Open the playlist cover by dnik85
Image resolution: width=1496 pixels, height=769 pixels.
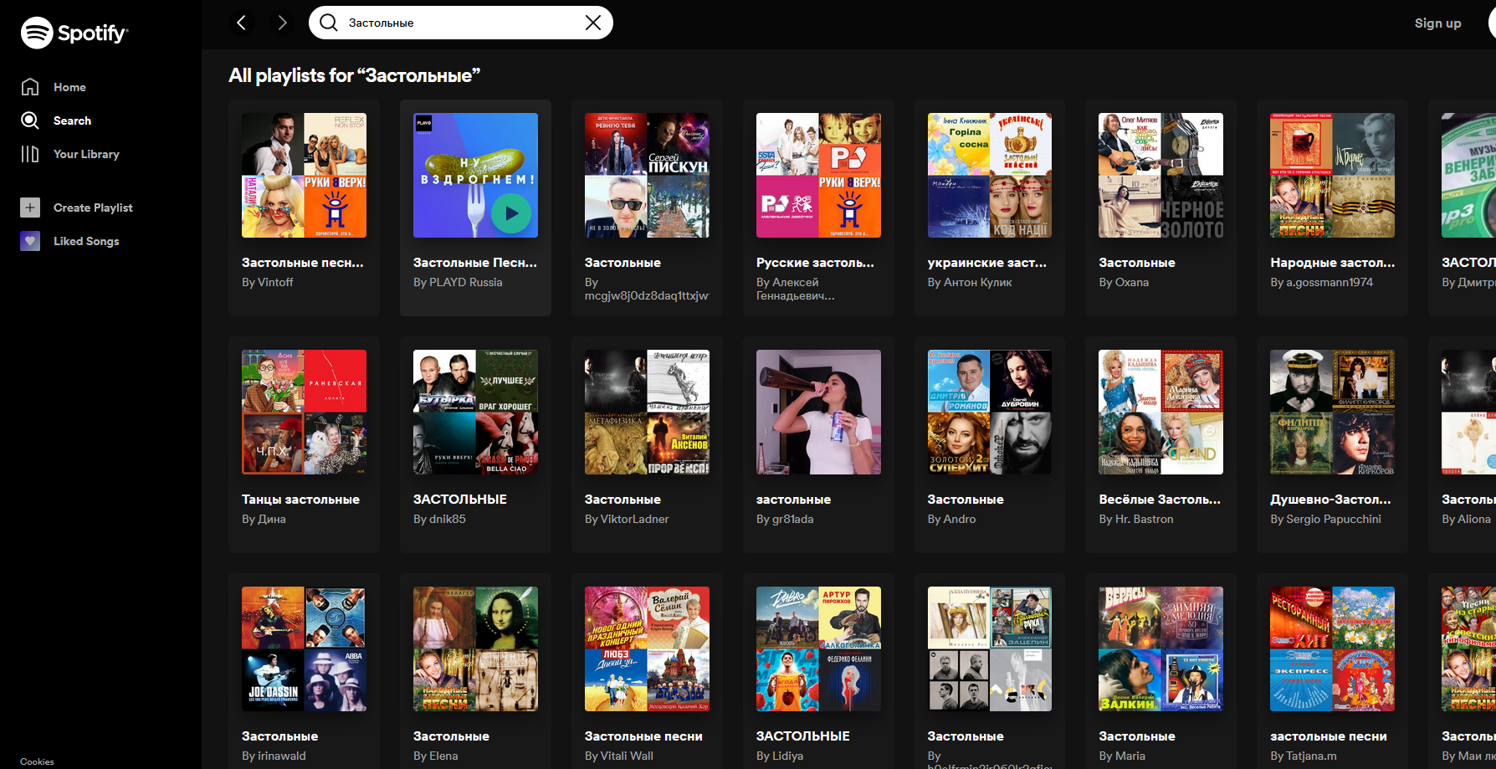tap(475, 412)
